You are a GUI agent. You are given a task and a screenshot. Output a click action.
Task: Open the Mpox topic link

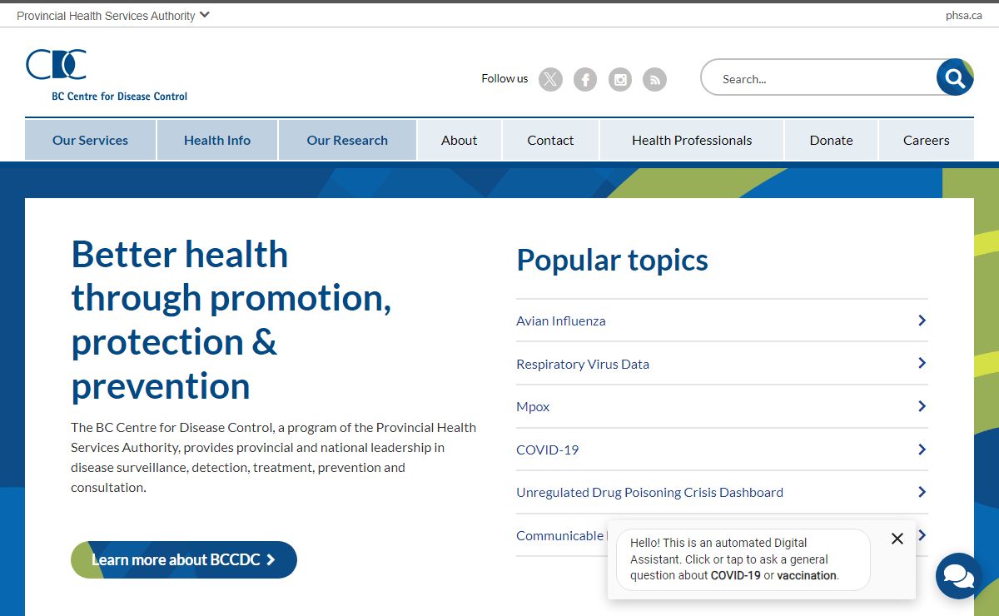533,407
